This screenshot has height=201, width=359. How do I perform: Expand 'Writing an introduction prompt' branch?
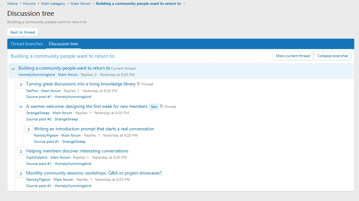tap(29, 129)
